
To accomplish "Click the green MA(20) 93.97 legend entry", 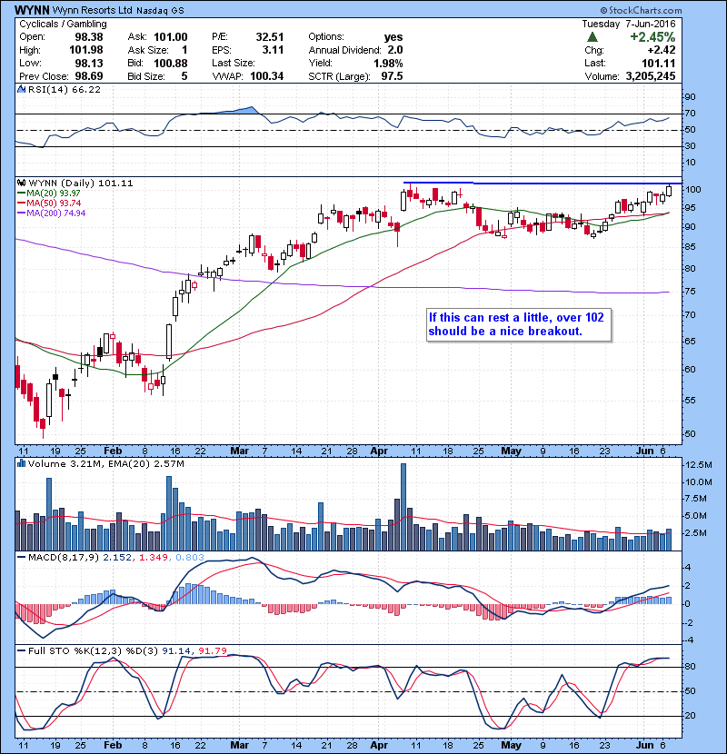I will [49, 193].
